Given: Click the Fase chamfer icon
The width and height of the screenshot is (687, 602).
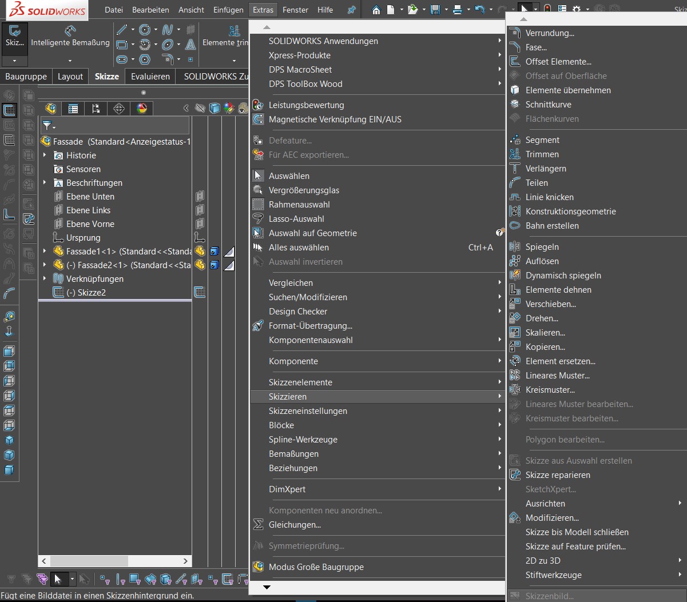Looking at the screenshot, I should [x=515, y=47].
